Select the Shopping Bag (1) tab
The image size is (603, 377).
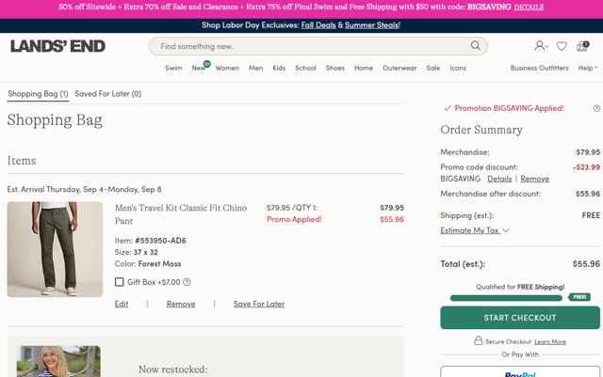[x=38, y=94]
